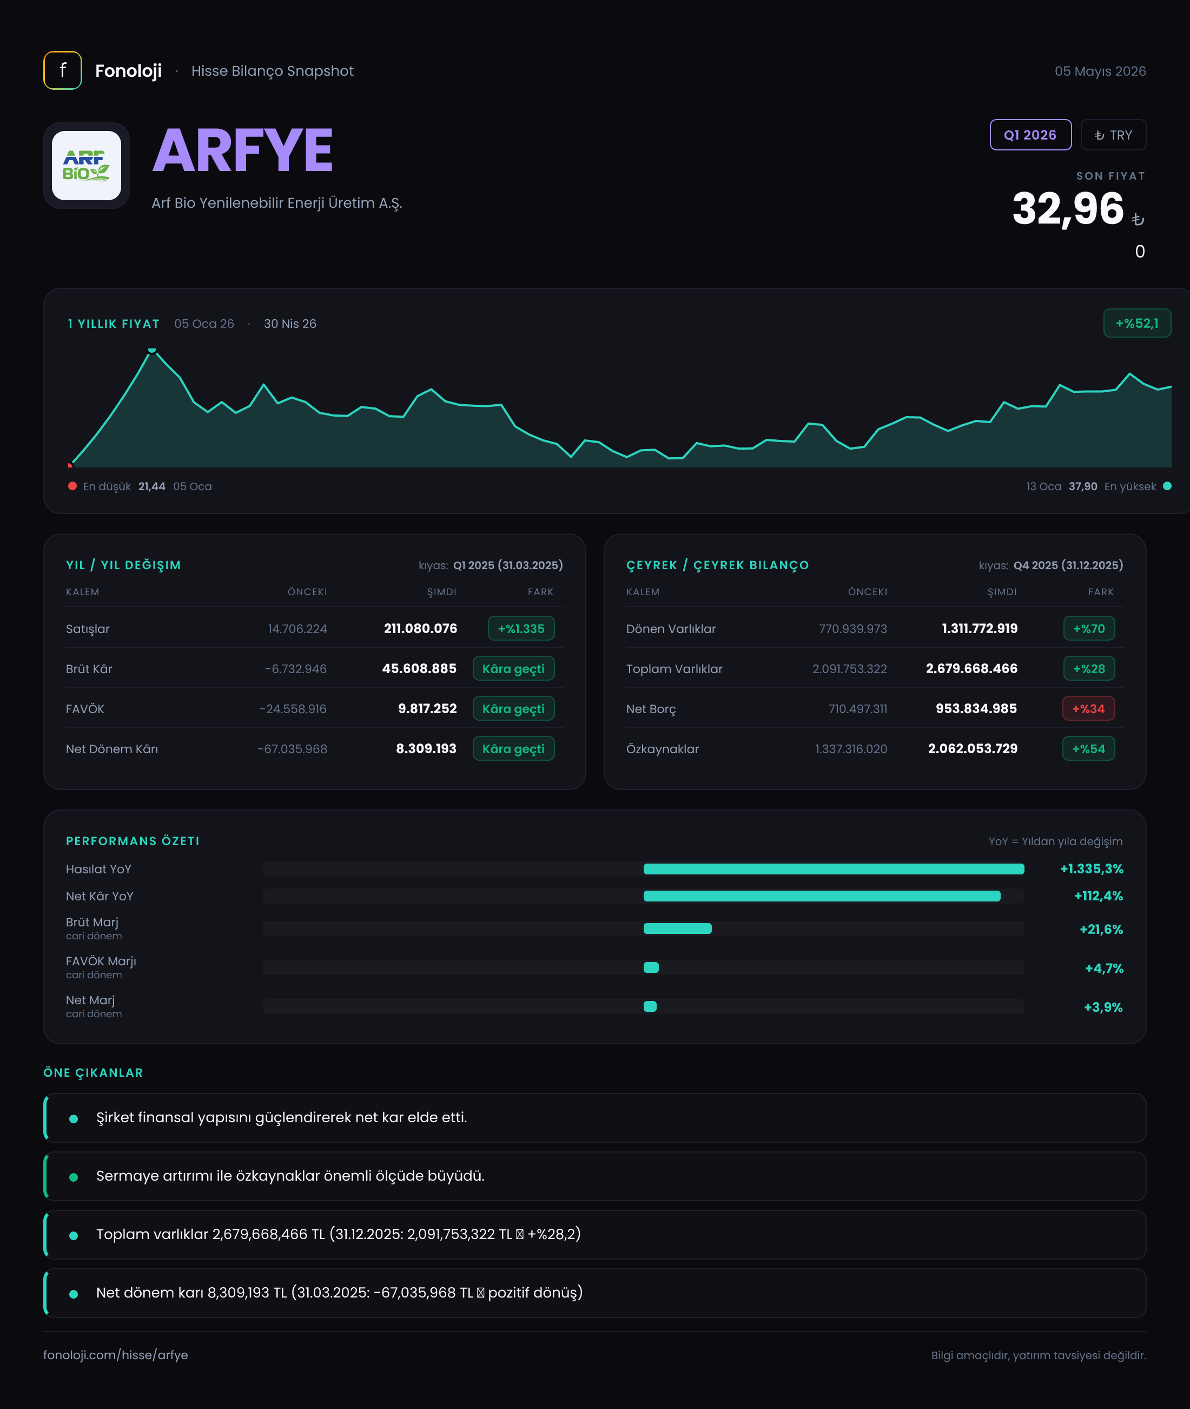
Task: Click the date '05 Mayıs 2026'
Action: tap(1100, 71)
